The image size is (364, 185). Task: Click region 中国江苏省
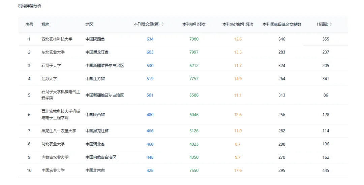[95, 79]
